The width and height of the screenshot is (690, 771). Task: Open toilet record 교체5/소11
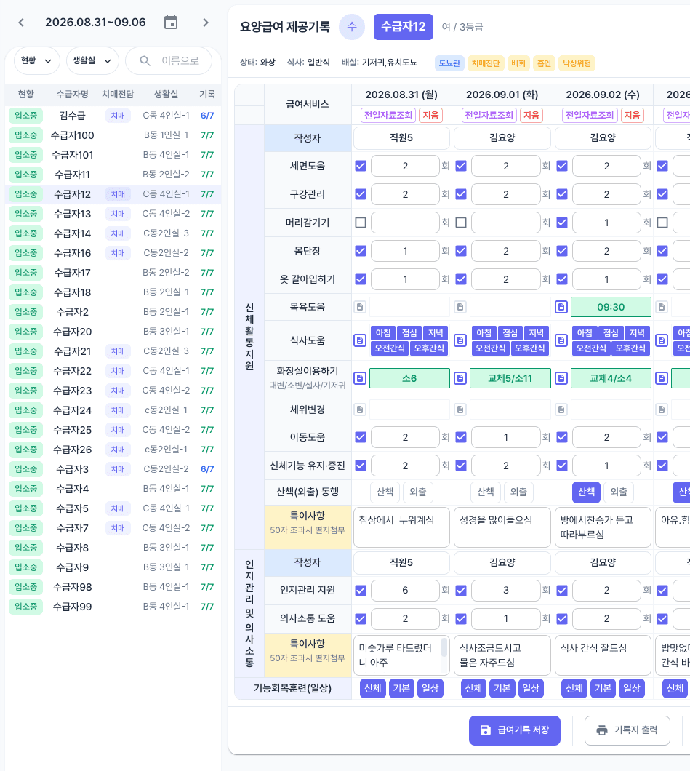pos(510,378)
